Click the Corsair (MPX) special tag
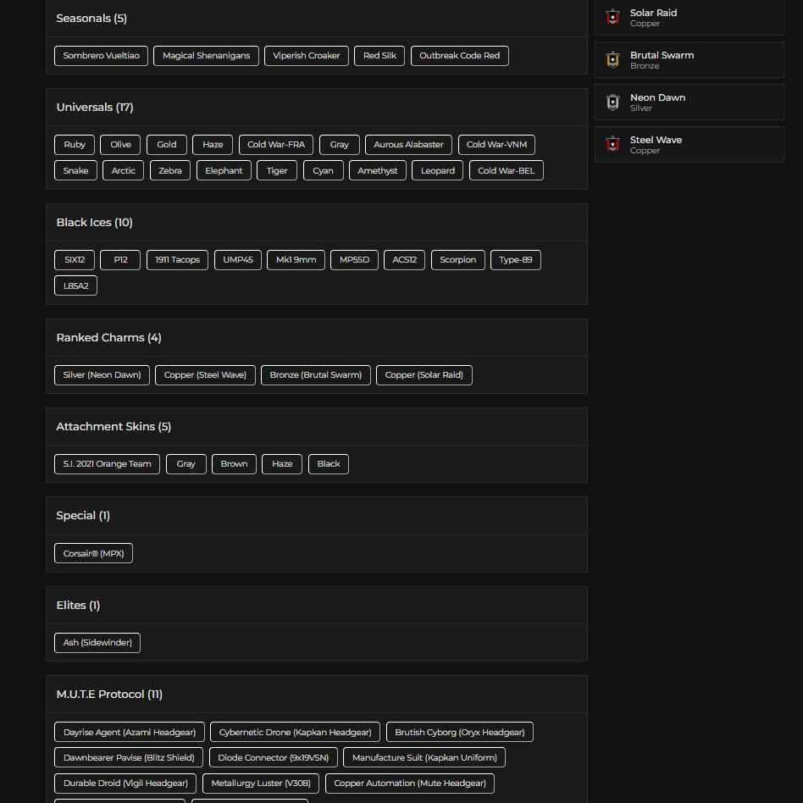 coord(93,554)
